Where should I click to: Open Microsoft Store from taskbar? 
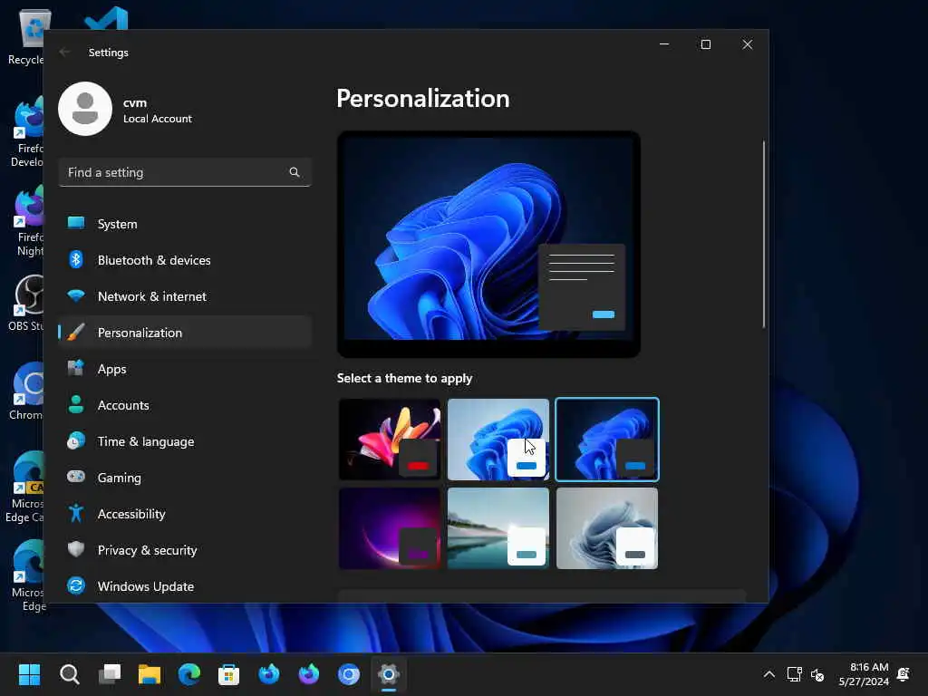click(229, 674)
